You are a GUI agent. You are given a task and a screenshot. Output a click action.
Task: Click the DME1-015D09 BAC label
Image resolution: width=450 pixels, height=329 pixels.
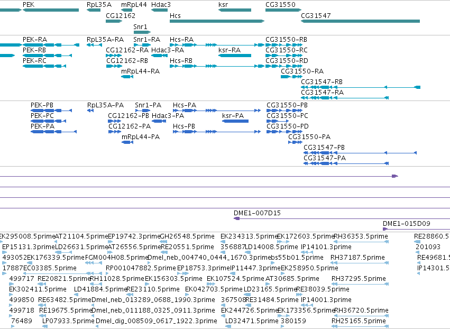tap(407, 224)
